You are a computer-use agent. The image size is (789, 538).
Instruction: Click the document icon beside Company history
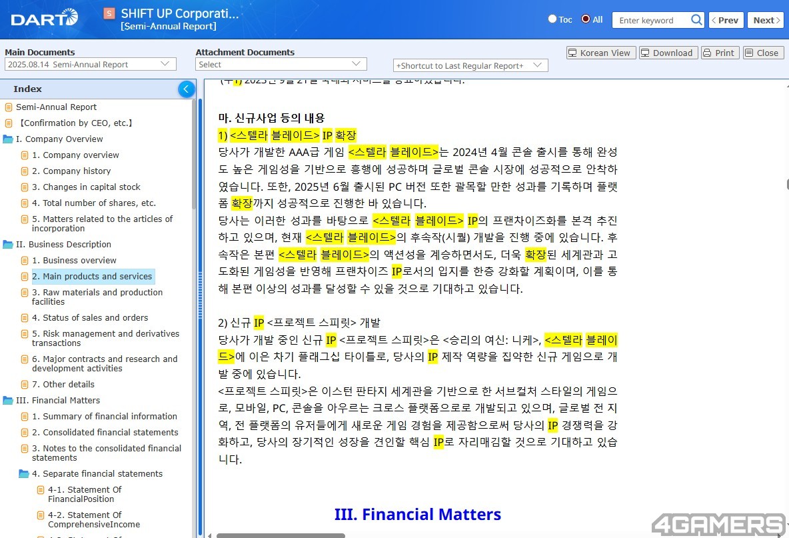(x=25, y=171)
